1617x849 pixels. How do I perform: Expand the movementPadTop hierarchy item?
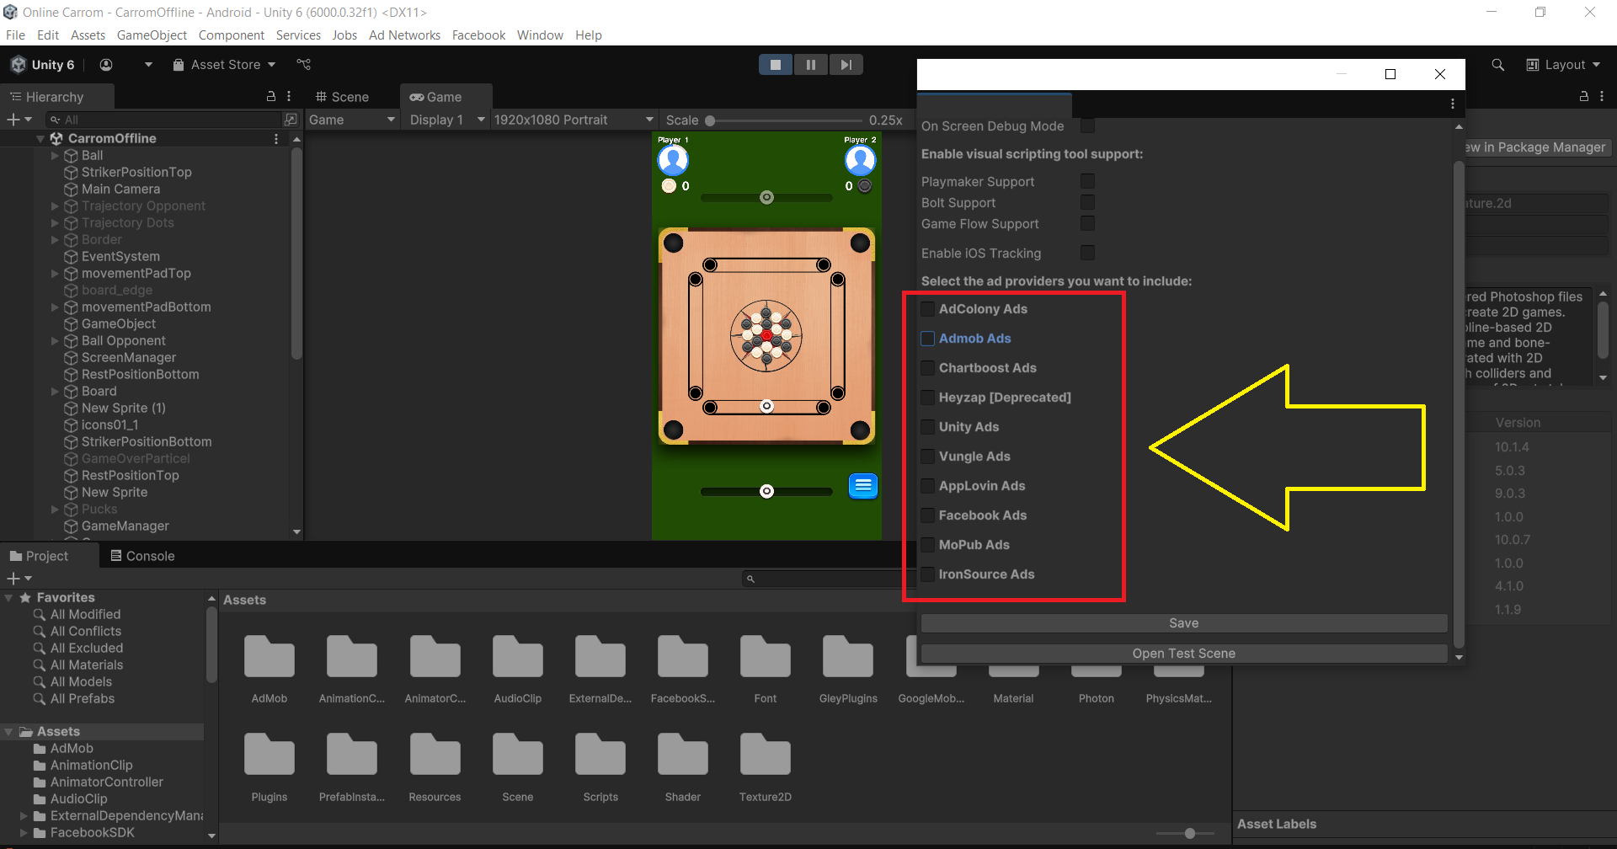[x=55, y=274]
